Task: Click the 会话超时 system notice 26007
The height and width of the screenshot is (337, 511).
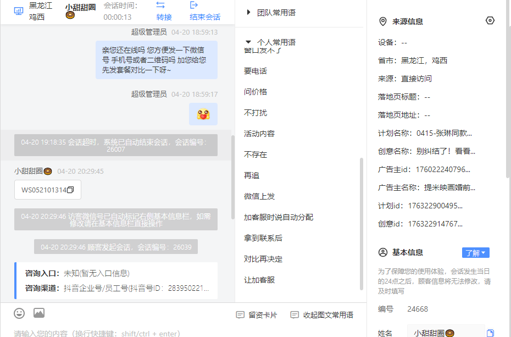Action: point(116,145)
